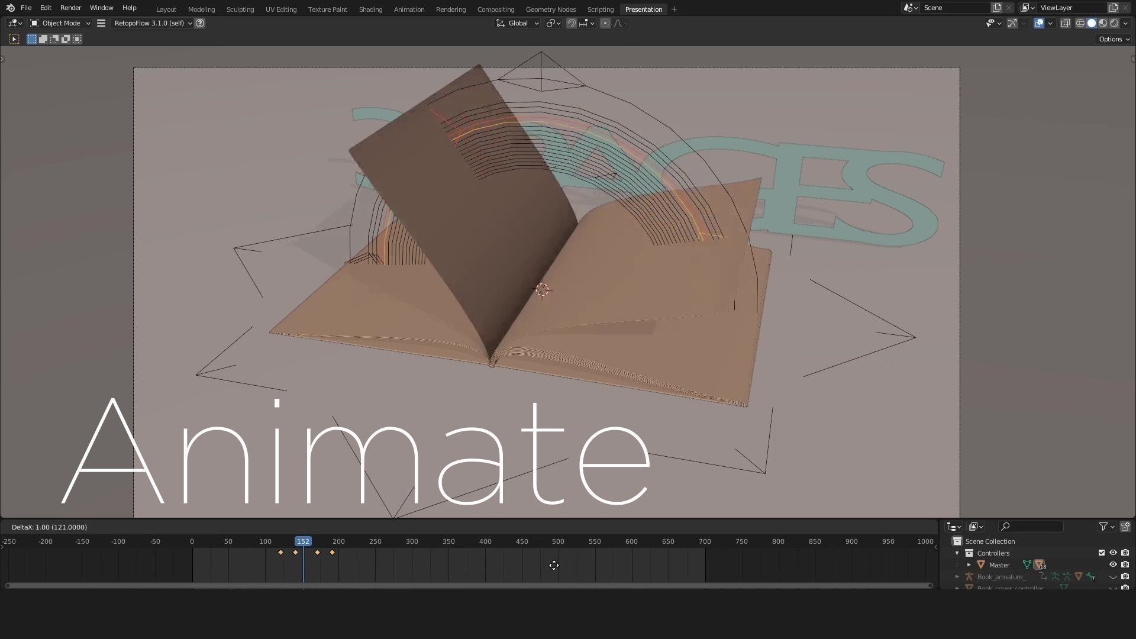Uncheck the Controllers collection checkbox

(1101, 553)
